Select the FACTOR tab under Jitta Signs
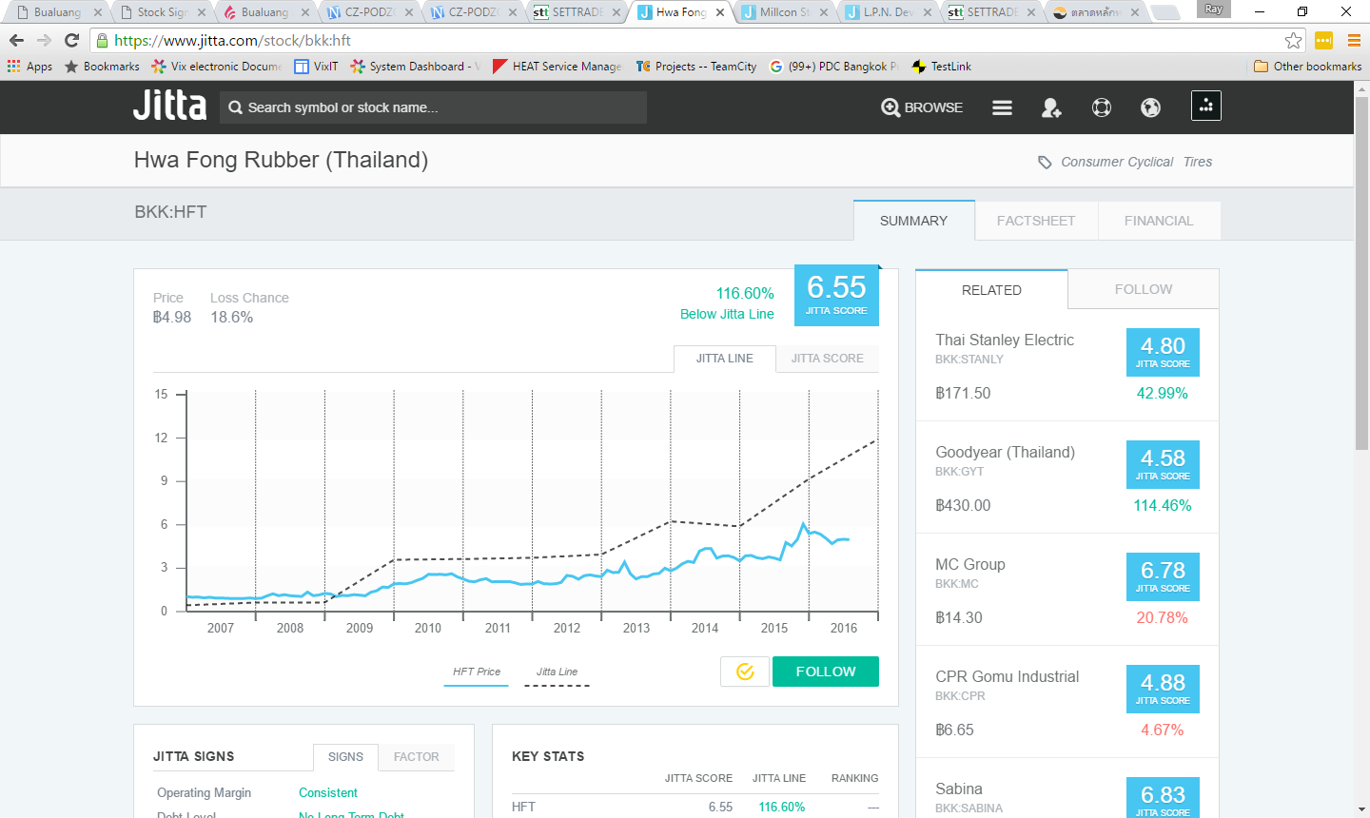 417,757
